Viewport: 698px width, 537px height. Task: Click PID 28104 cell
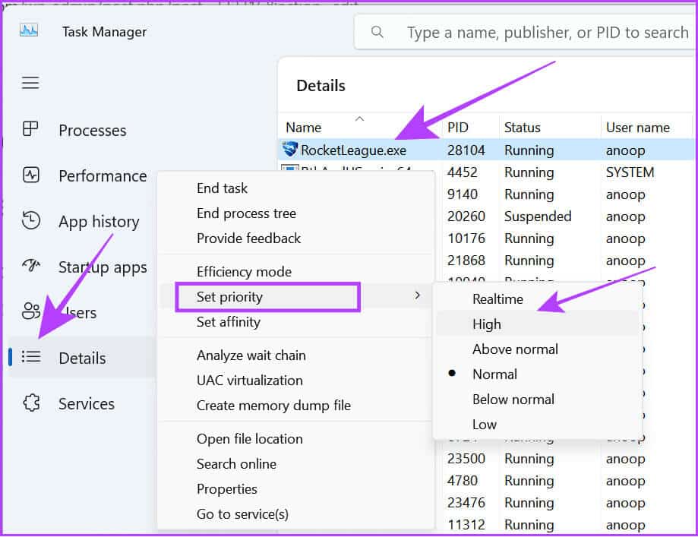tap(466, 150)
